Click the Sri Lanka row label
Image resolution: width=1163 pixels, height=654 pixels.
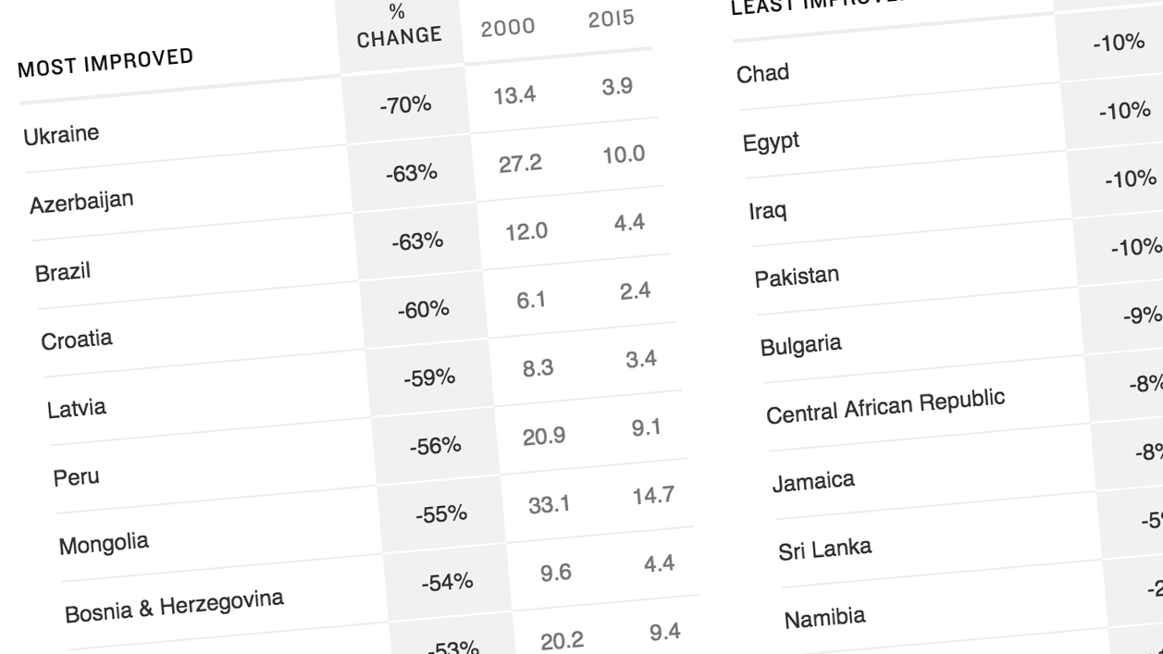pos(824,549)
